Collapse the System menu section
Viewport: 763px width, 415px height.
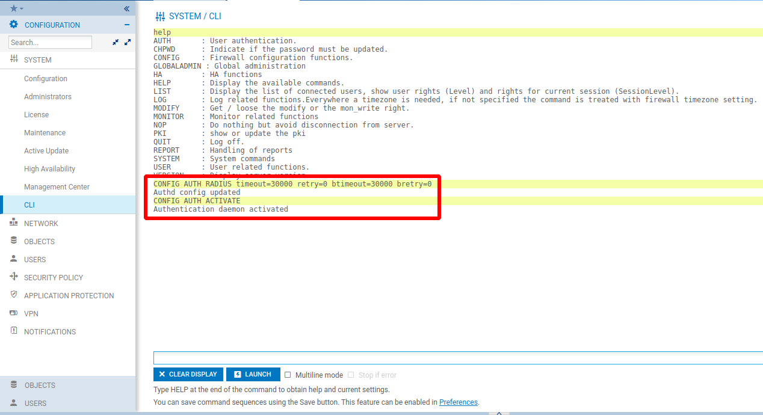[x=37, y=60]
